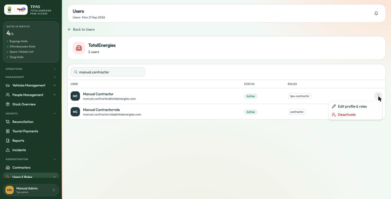Click the manual.contractor search field
391x199 pixels.
coord(108,72)
